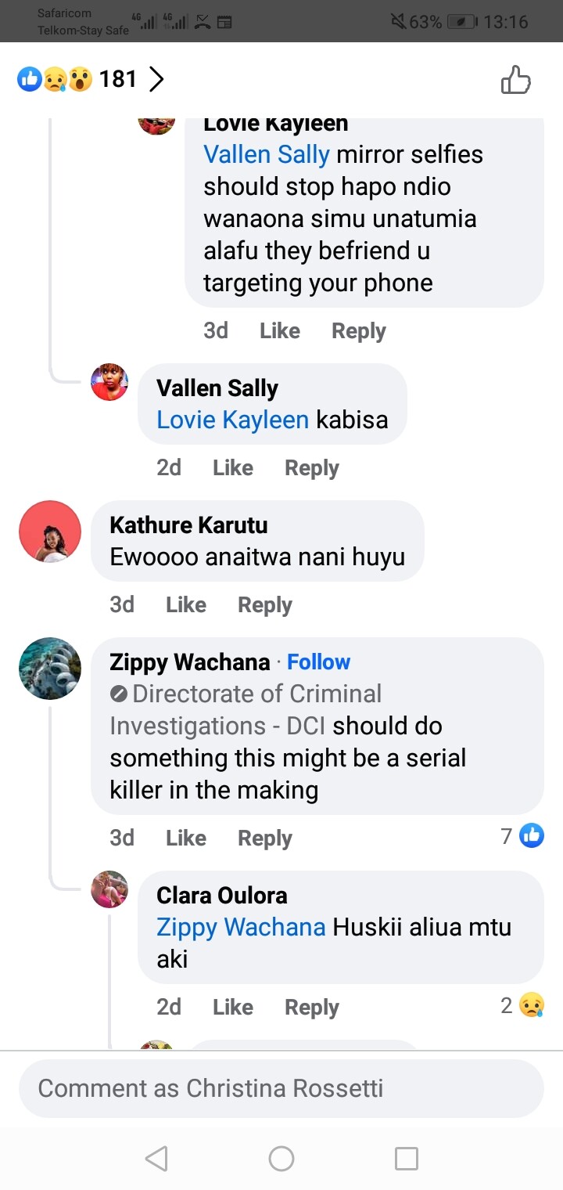The image size is (563, 1190).
Task: Like Kathure Karutu's comment
Action: click(x=186, y=604)
